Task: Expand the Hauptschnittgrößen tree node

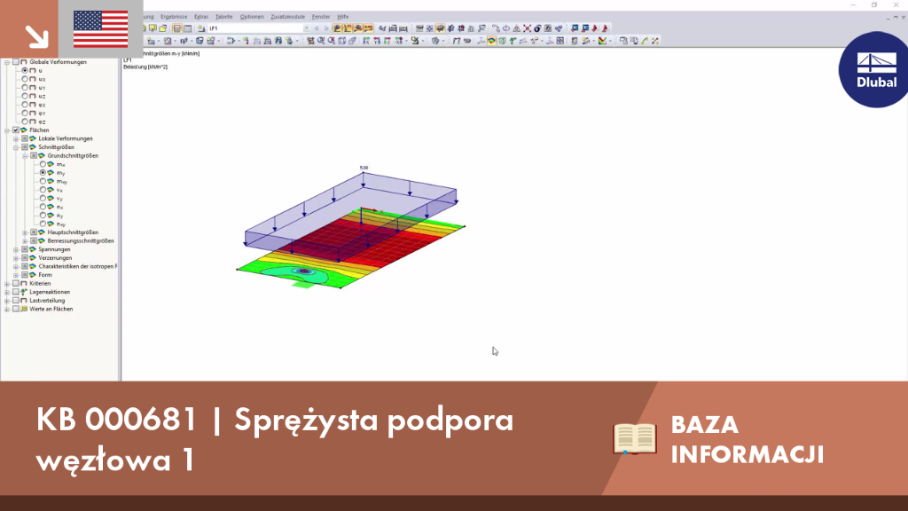Action: [x=25, y=232]
